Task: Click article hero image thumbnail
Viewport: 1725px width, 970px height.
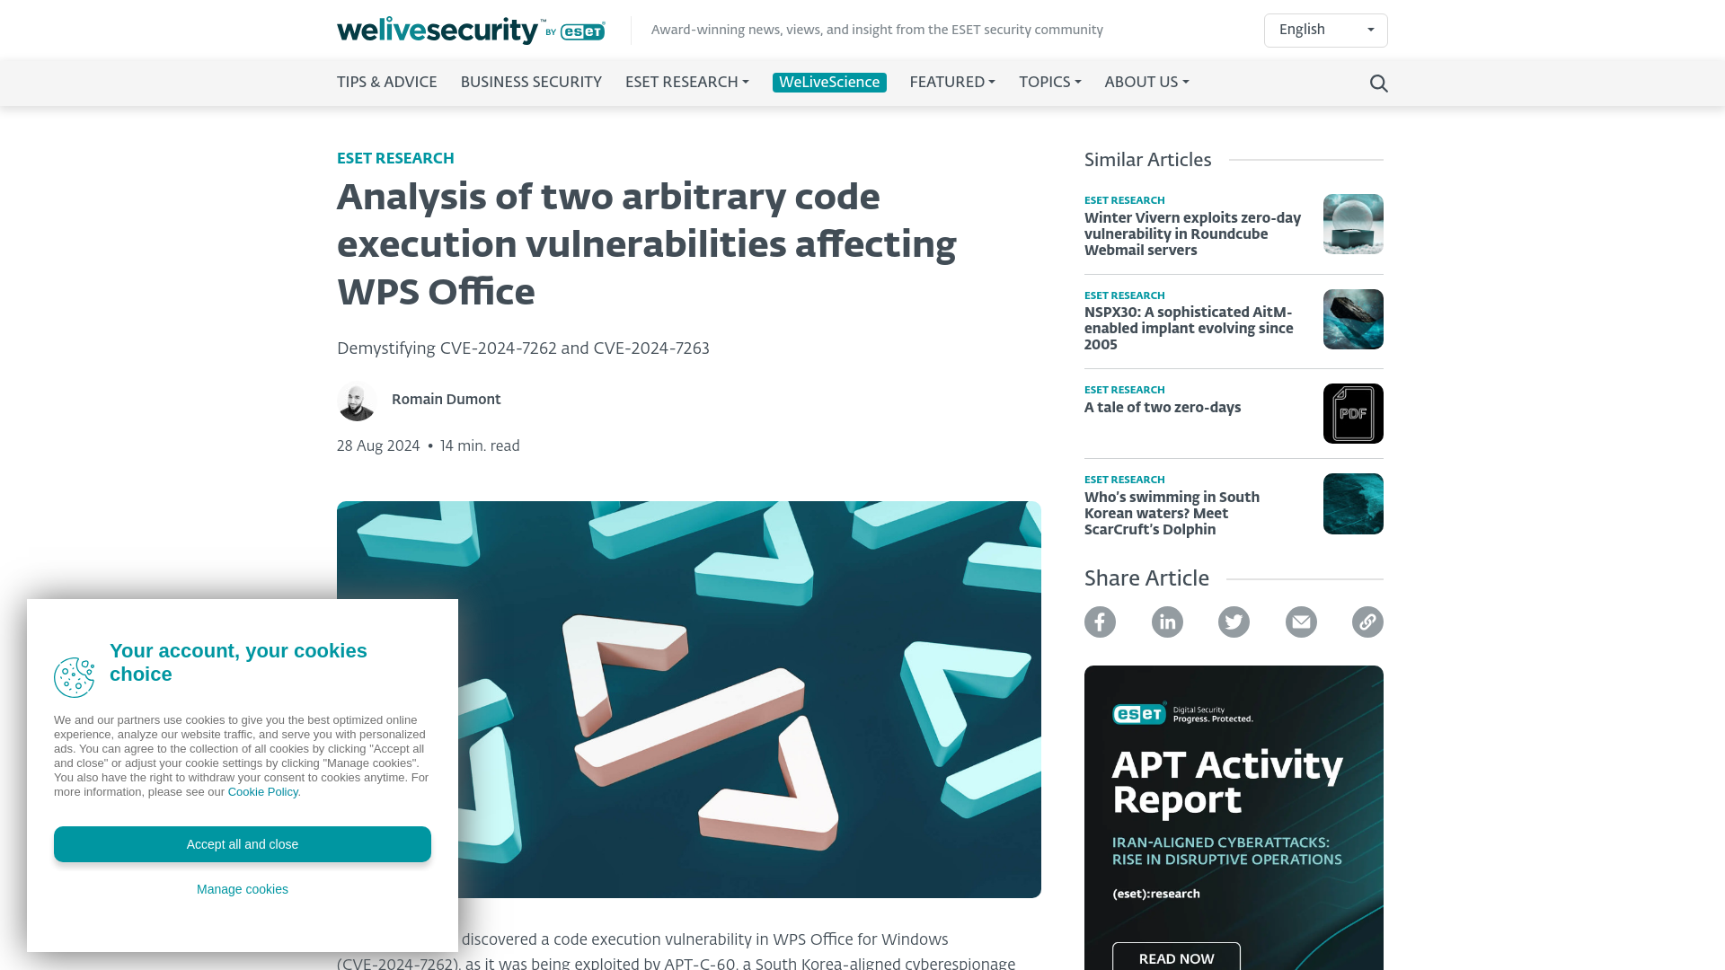Action: point(688,699)
